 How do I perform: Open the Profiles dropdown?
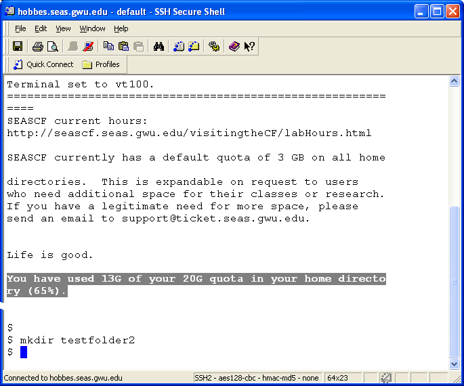pyautogui.click(x=101, y=65)
